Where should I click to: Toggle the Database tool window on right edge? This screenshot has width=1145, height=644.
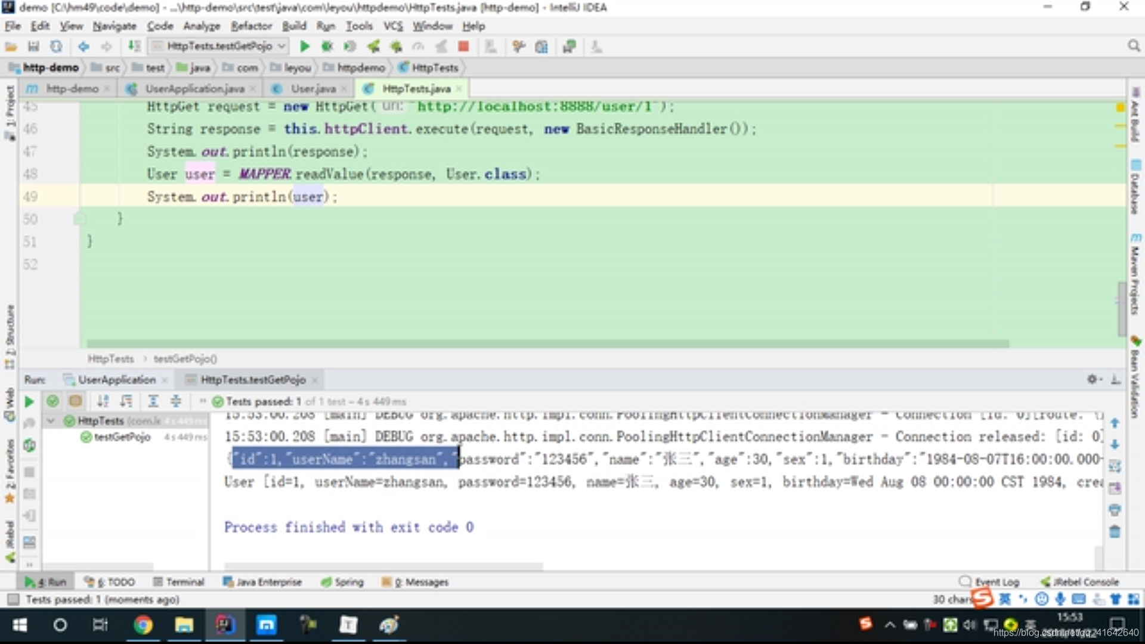(1135, 186)
